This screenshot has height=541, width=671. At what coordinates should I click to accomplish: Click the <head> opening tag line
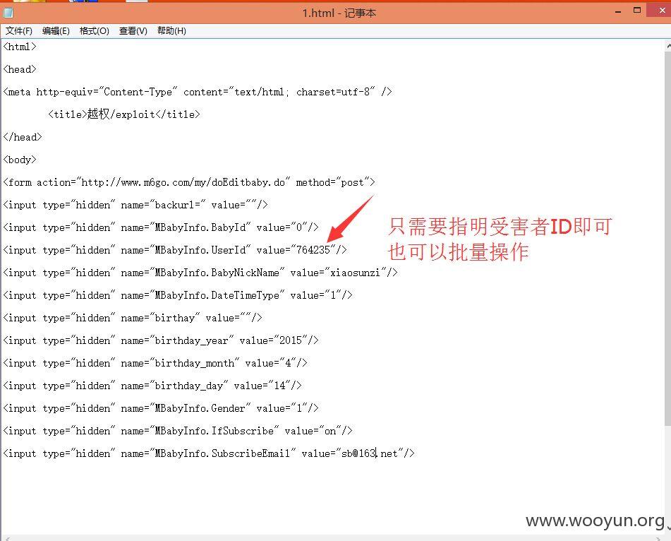[x=20, y=69]
